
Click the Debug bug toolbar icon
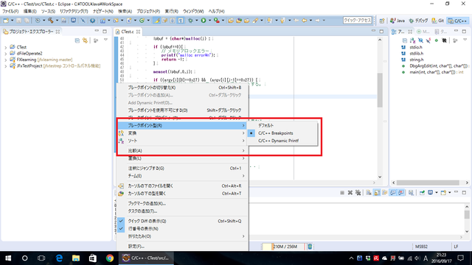tap(190, 21)
